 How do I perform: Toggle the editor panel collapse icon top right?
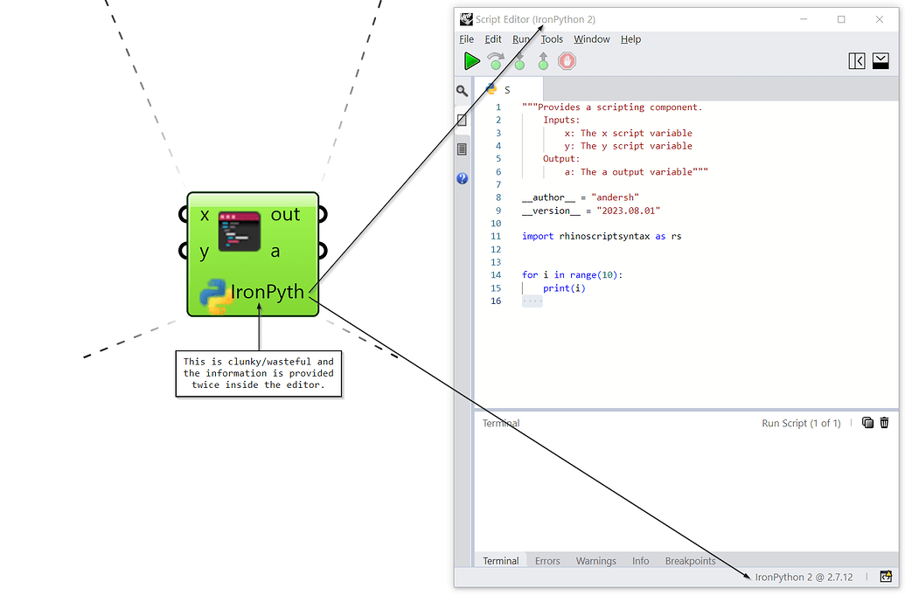point(856,60)
